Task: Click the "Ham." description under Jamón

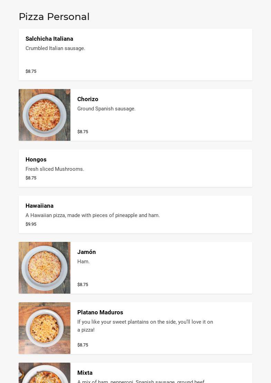Action: (x=84, y=262)
